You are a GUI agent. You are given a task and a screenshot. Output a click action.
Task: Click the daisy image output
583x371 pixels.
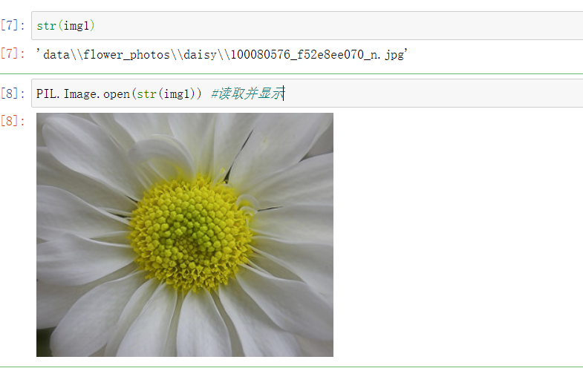(185, 234)
